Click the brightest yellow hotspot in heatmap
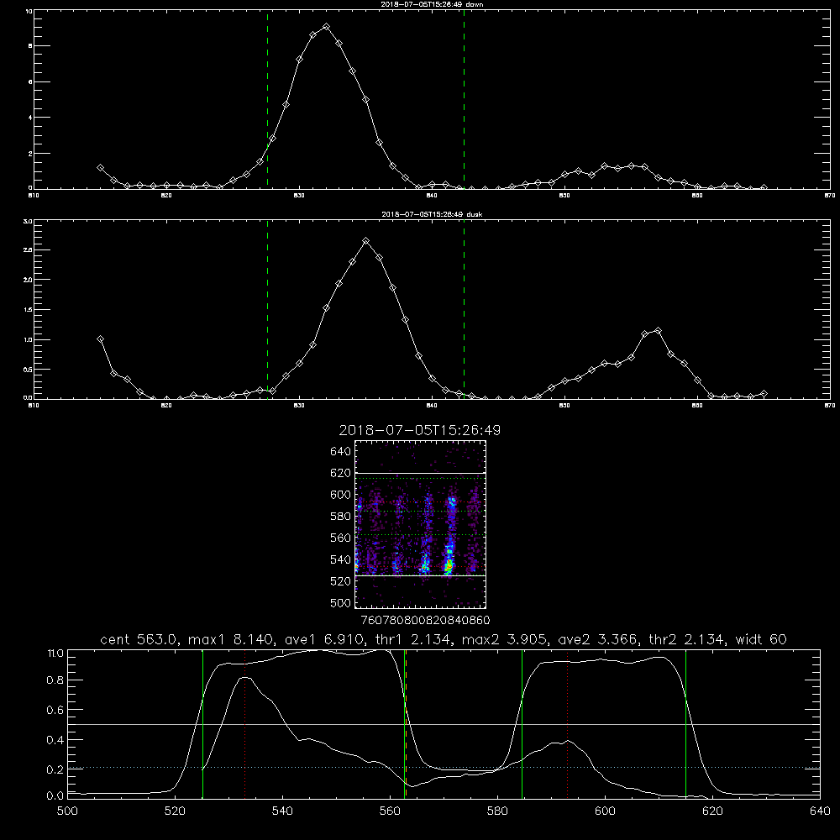The image size is (840, 840). point(448,566)
